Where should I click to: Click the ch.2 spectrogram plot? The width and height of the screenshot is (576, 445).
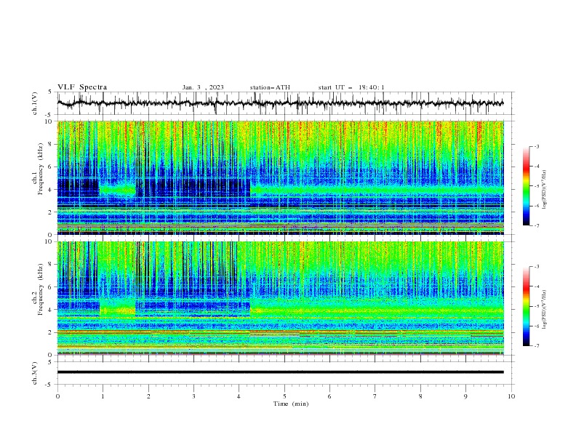280,298
